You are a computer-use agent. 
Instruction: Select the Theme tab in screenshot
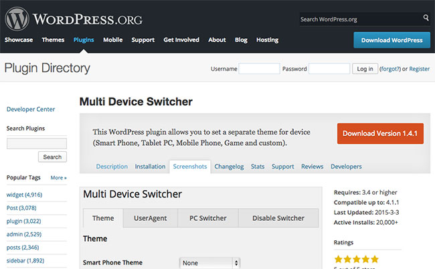click(x=103, y=218)
